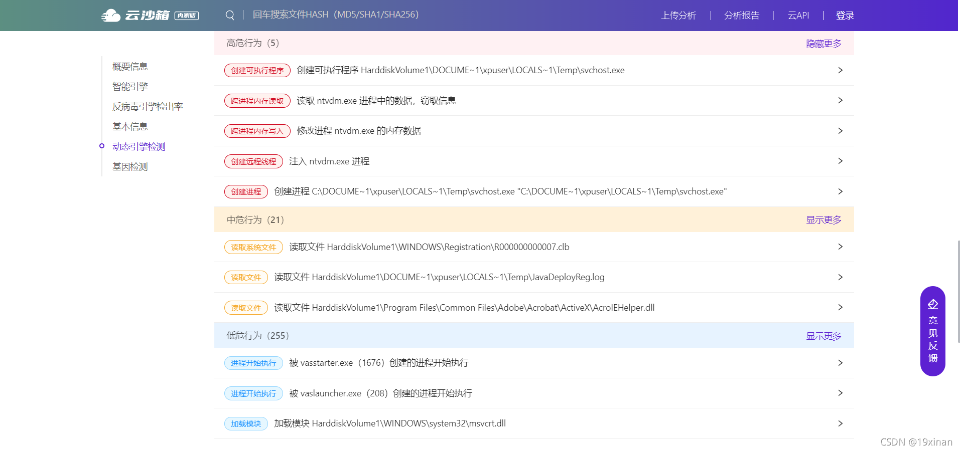960x451 pixels.
Task: Click text 被 vaslauncher.exe (208) 创建的进程开始执行
Action: point(380,393)
